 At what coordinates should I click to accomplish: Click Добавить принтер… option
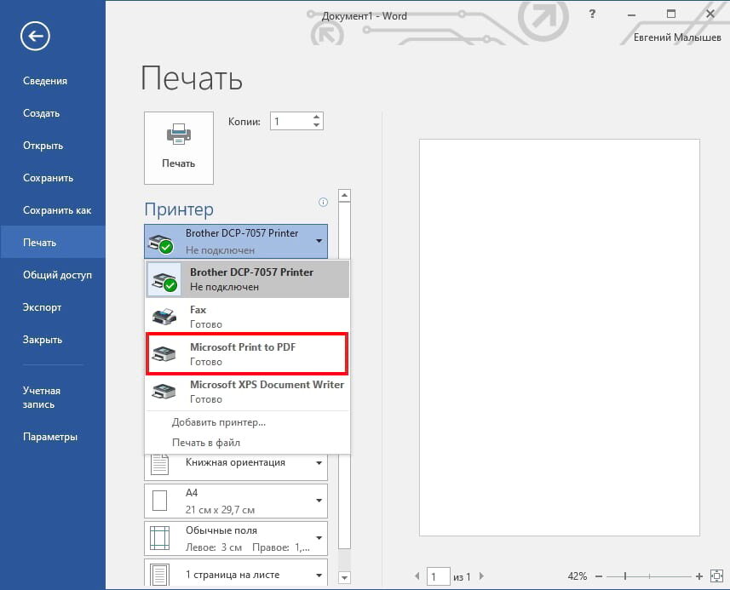tap(219, 422)
